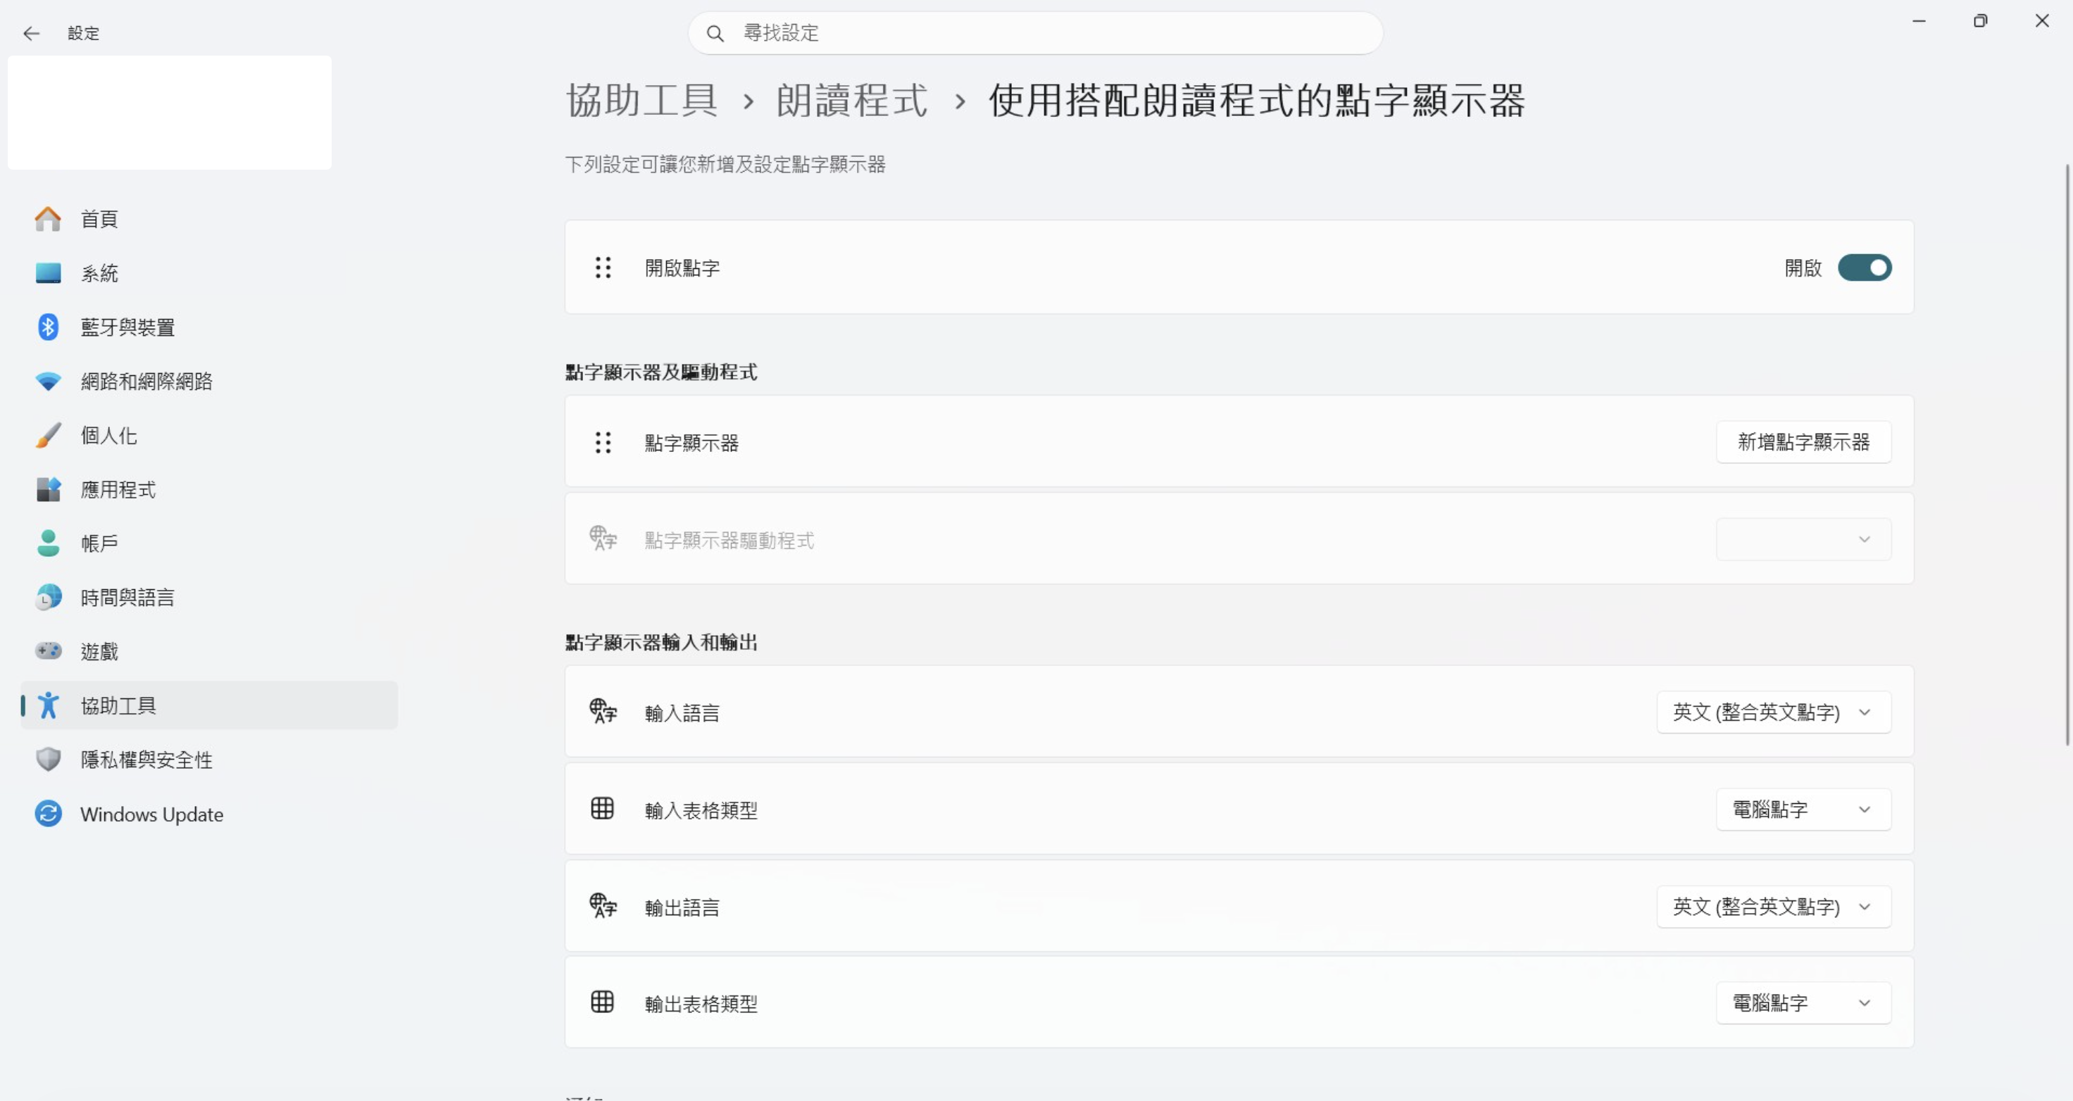Open 應用程式 settings
Image resolution: width=2073 pixels, height=1101 pixels.
click(x=209, y=489)
